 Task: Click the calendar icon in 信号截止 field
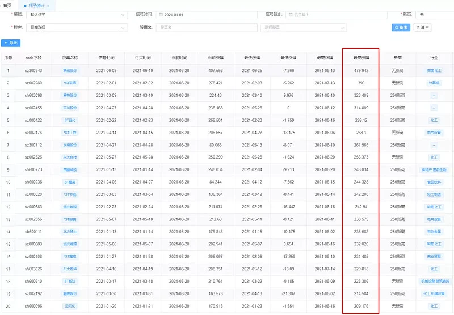[x=291, y=15]
